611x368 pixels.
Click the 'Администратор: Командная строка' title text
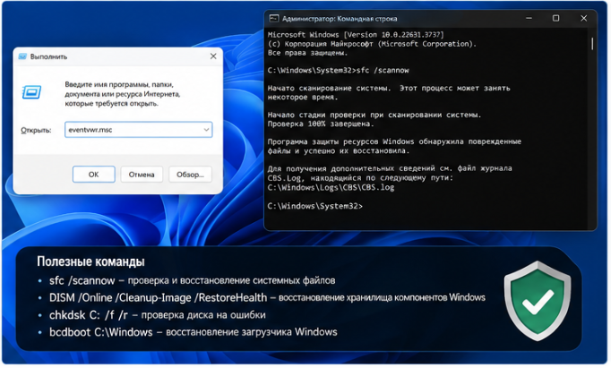tap(340, 19)
